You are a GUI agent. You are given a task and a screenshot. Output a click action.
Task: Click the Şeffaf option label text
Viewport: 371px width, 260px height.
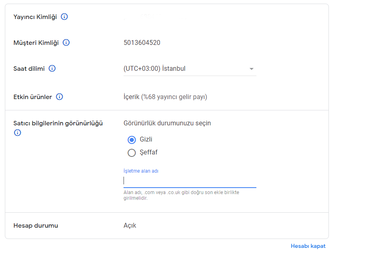[x=149, y=152]
